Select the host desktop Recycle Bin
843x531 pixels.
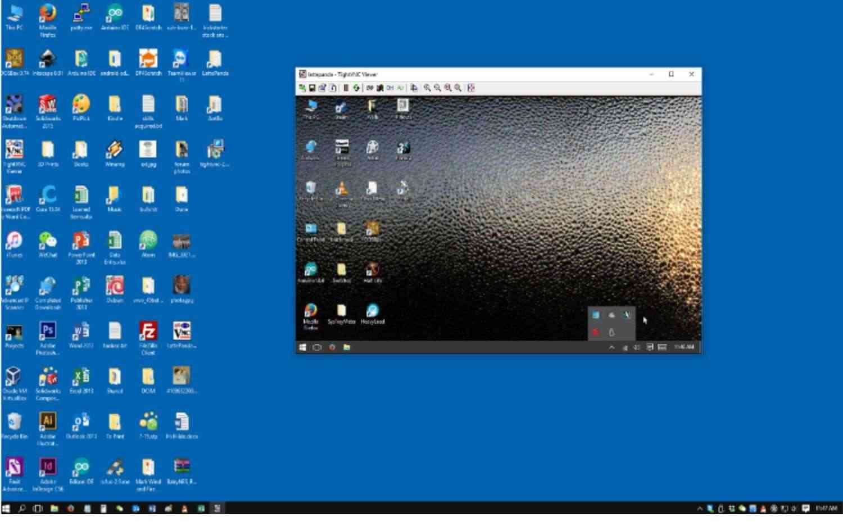coord(14,425)
